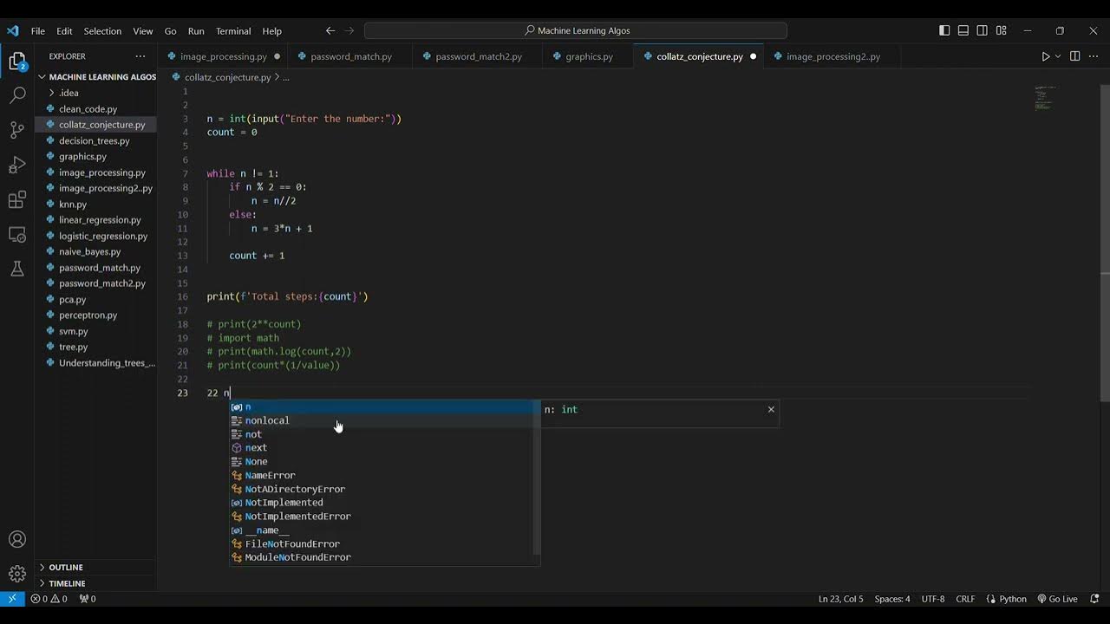Screen dimensions: 1110x624
Task: Open clean_code.py in explorer
Action: pyautogui.click(x=95, y=109)
